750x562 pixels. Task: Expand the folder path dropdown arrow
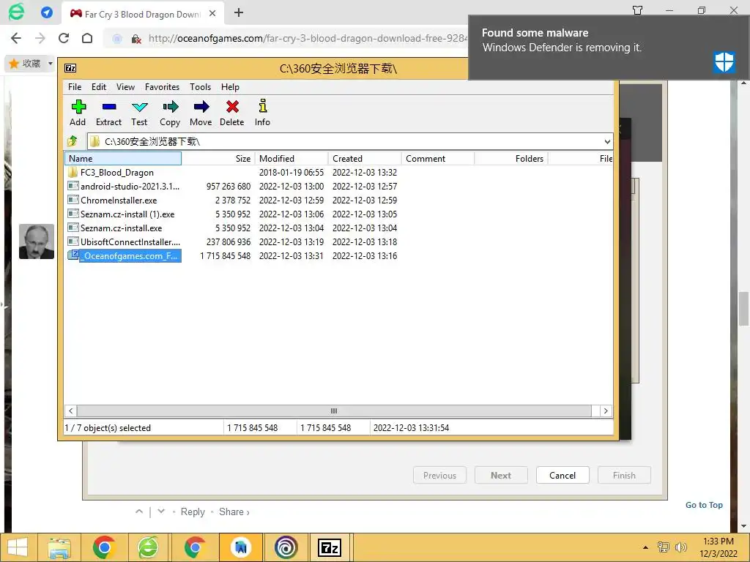point(607,141)
